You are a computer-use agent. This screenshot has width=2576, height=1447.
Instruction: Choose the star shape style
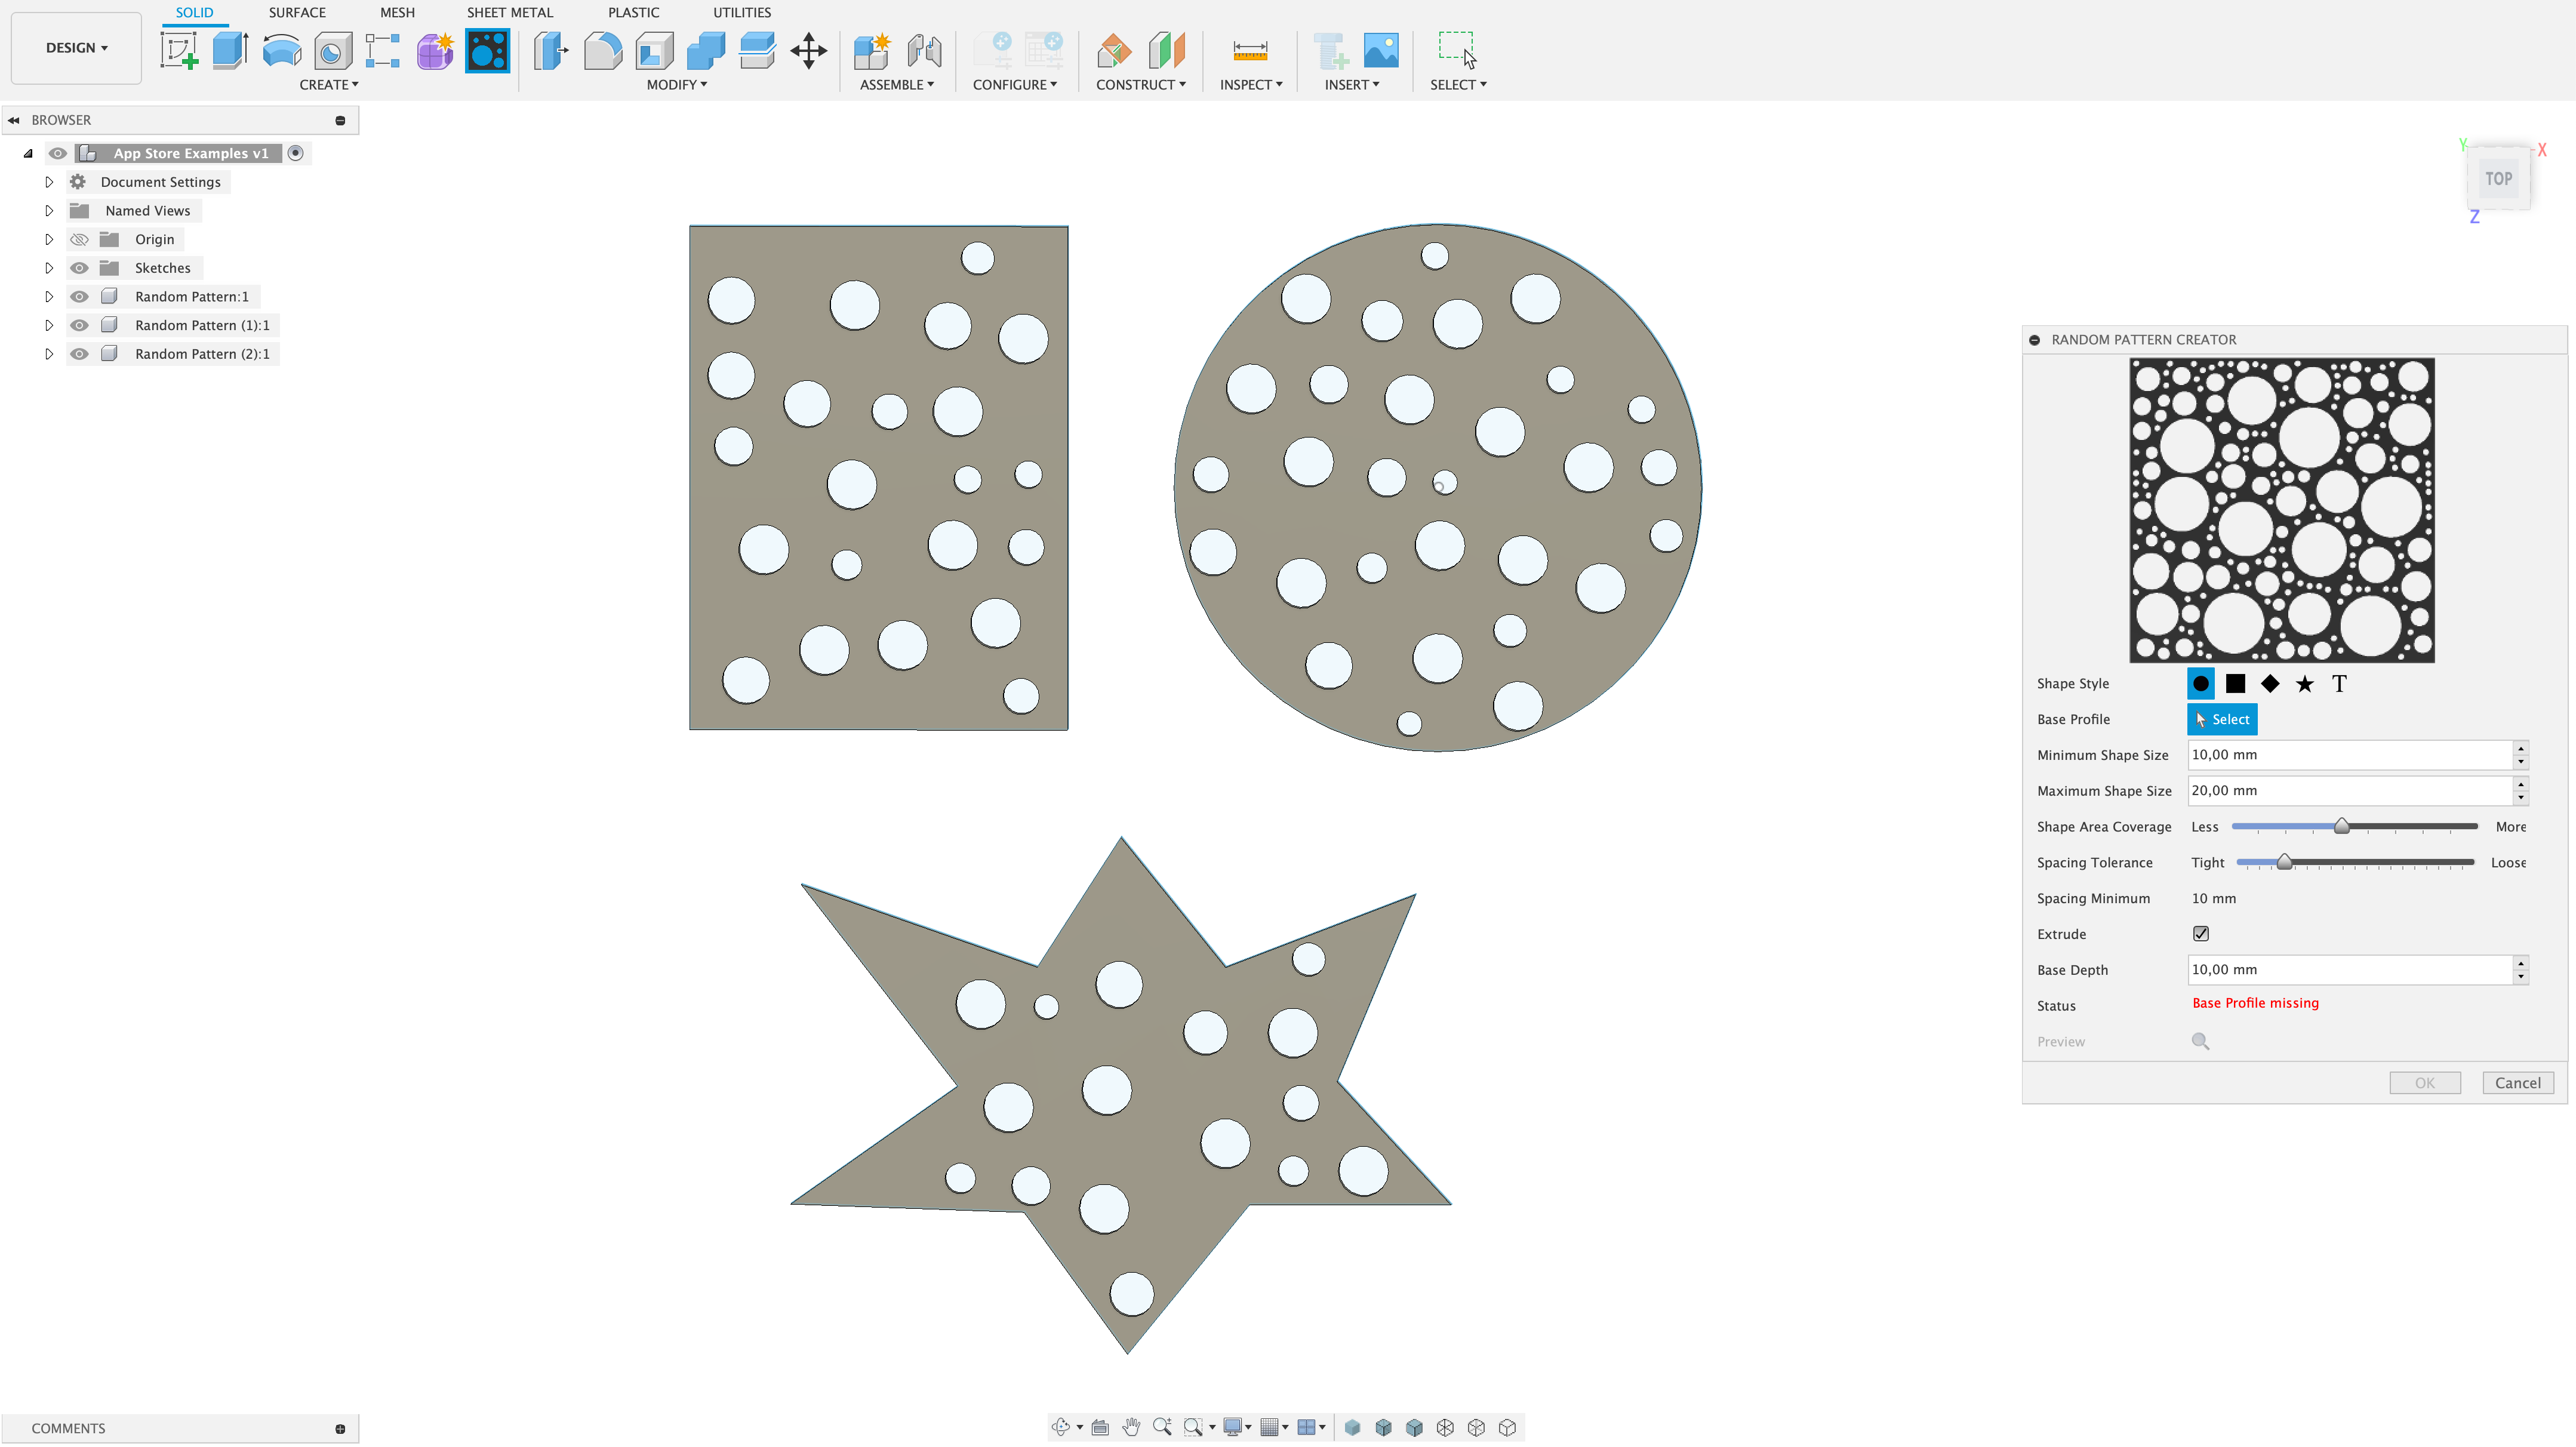click(2304, 684)
